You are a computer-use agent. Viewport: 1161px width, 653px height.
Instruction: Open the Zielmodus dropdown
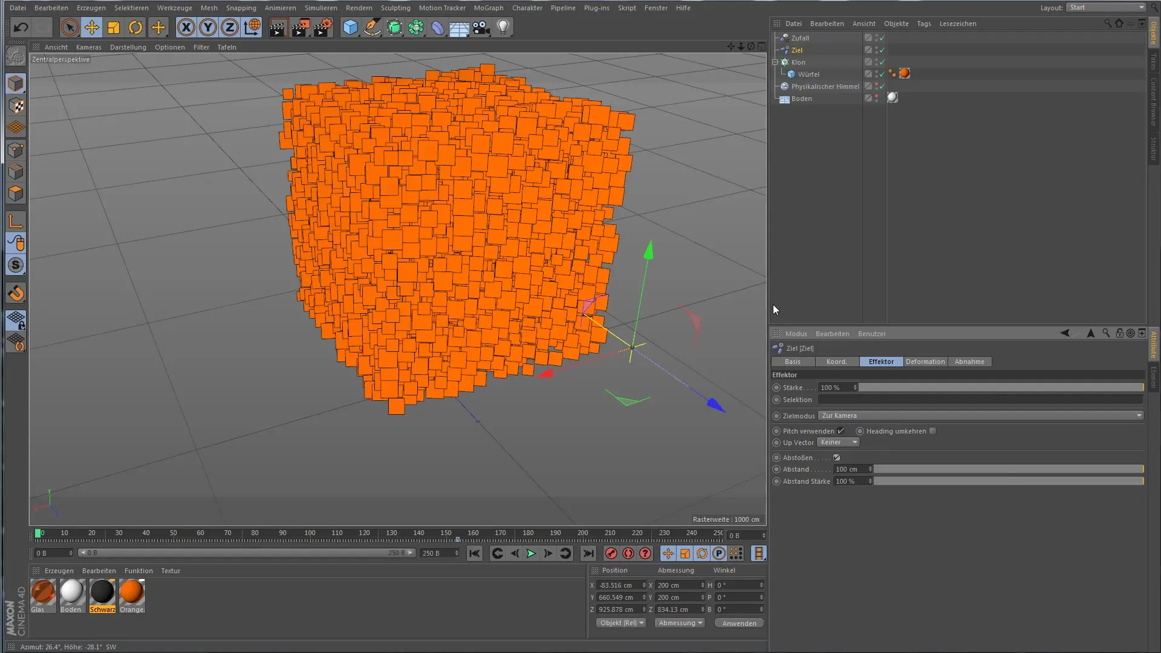981,415
